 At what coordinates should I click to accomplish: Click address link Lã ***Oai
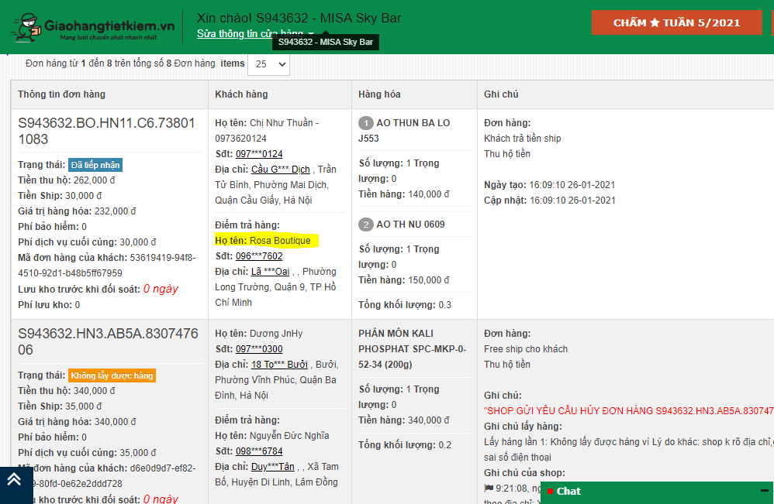tap(270, 272)
